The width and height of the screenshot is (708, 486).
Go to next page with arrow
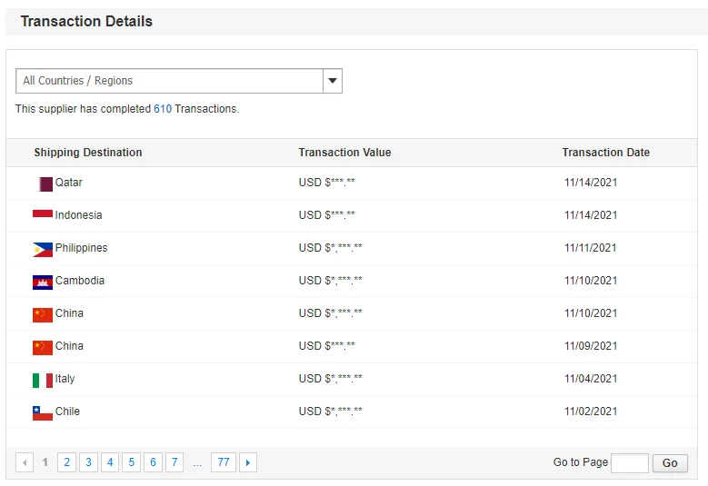pyautogui.click(x=248, y=463)
